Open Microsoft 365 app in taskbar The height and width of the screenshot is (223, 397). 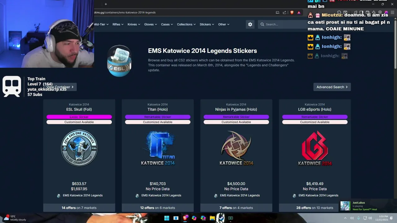pyautogui.click(x=203, y=218)
